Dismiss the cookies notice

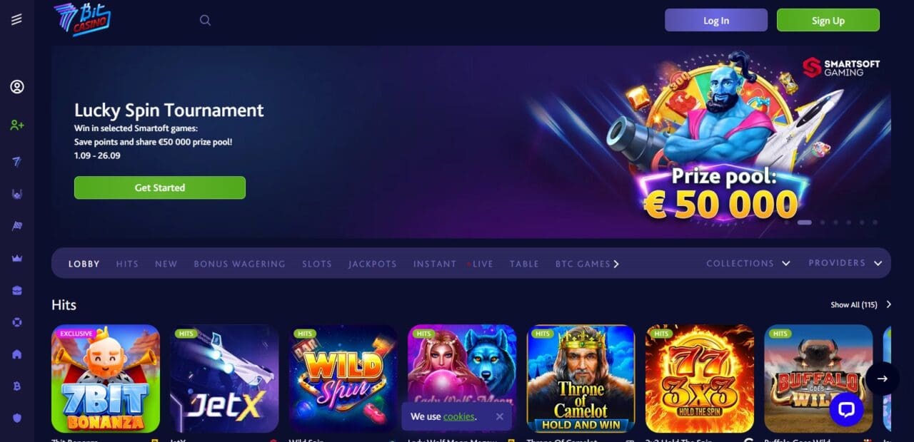click(499, 416)
